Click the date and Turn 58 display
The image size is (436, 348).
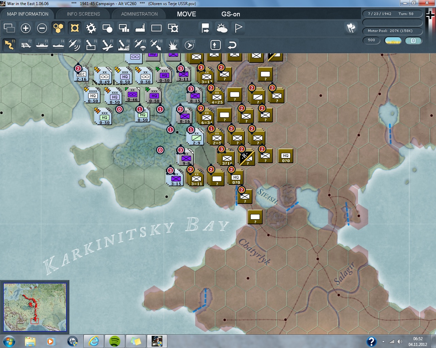click(x=392, y=14)
